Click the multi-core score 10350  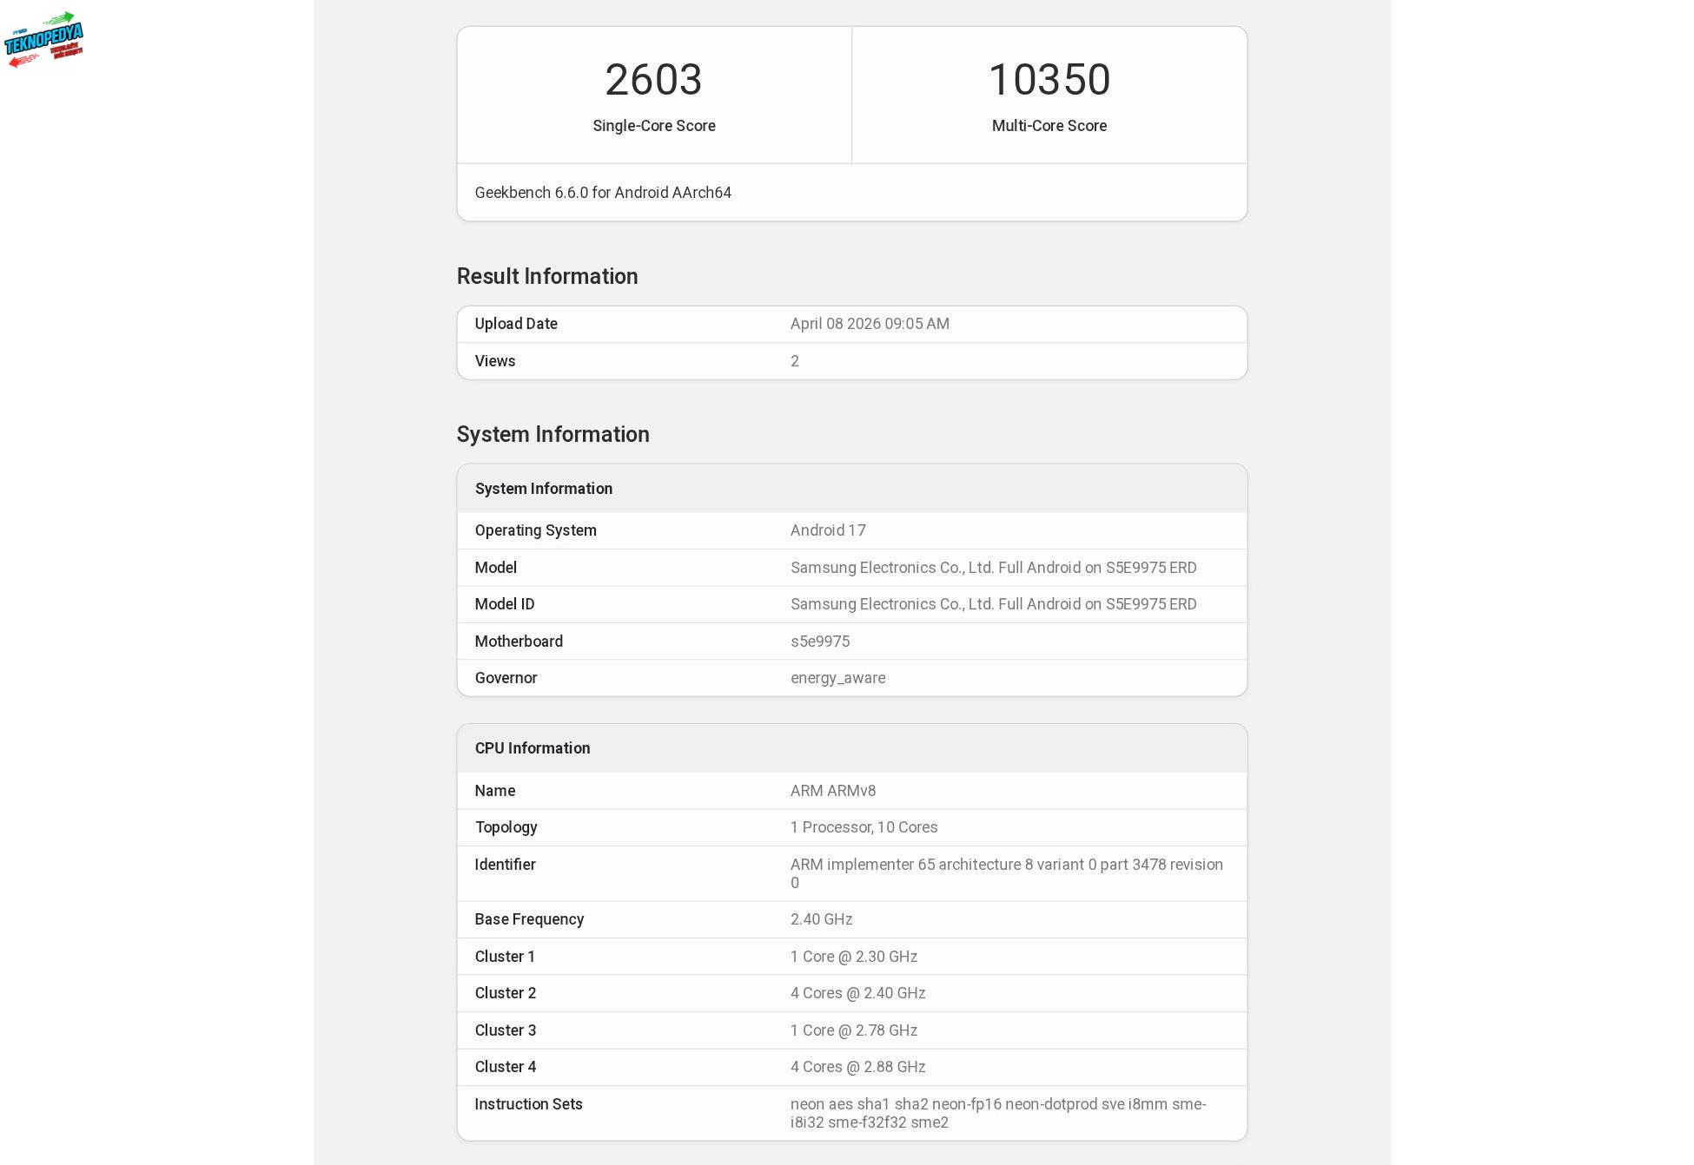coord(1049,80)
